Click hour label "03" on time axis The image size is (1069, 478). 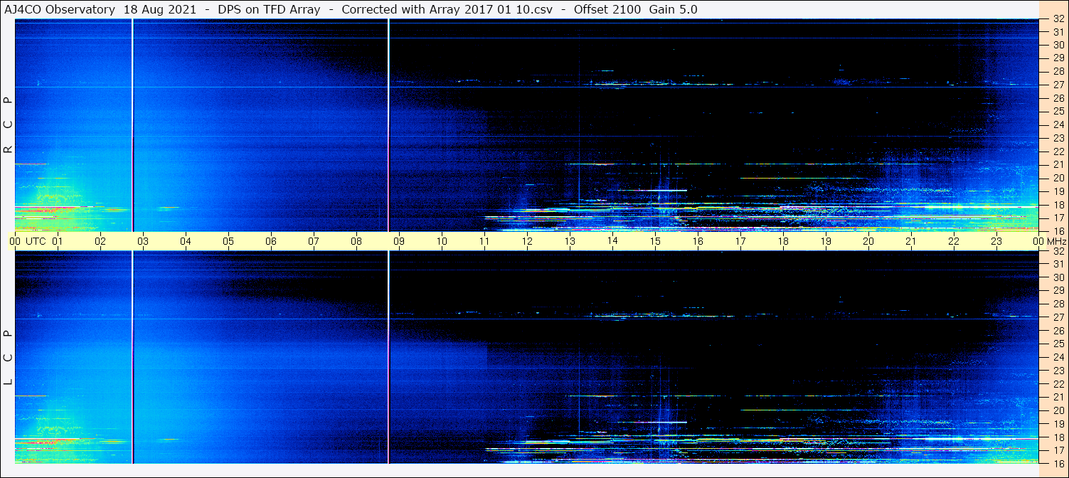[x=143, y=241]
